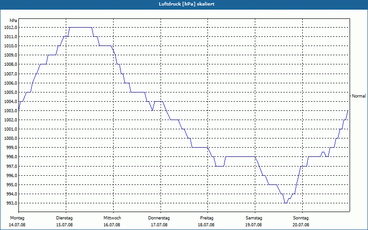Click the 1004,0 axis value

click(x=11, y=102)
